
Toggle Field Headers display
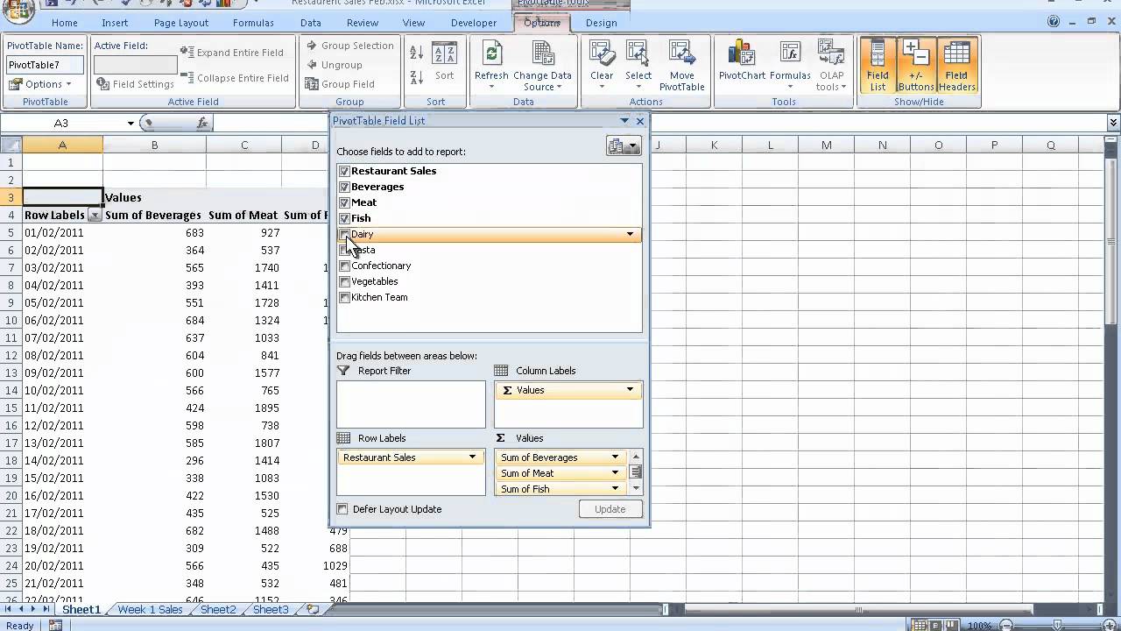pyautogui.click(x=956, y=65)
